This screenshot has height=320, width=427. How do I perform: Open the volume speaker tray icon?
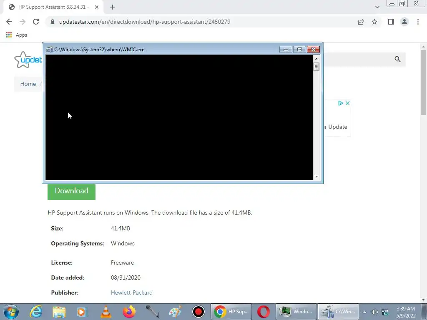[375, 312]
